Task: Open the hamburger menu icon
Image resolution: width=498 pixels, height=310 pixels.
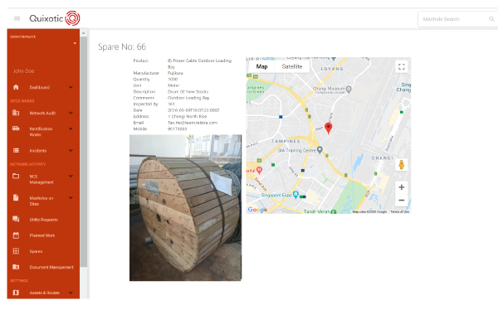Action: pyautogui.click(x=17, y=19)
